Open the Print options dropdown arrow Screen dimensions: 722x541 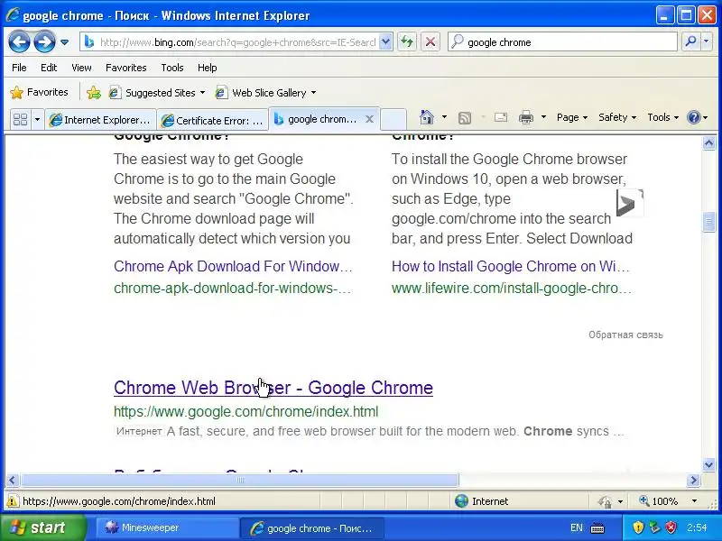tap(543, 117)
